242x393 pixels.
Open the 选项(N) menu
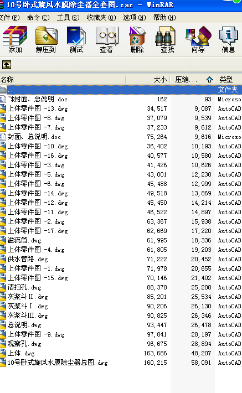point(134,18)
